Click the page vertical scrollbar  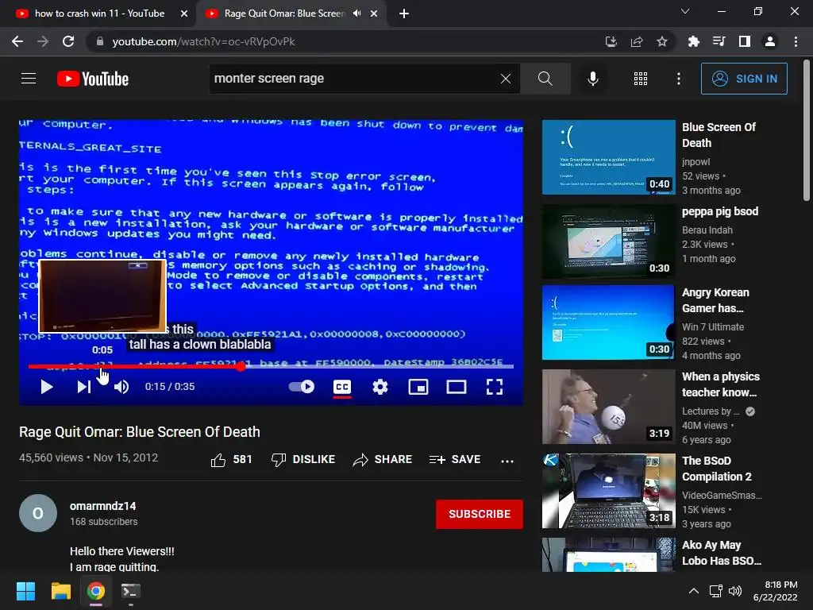pos(807,131)
